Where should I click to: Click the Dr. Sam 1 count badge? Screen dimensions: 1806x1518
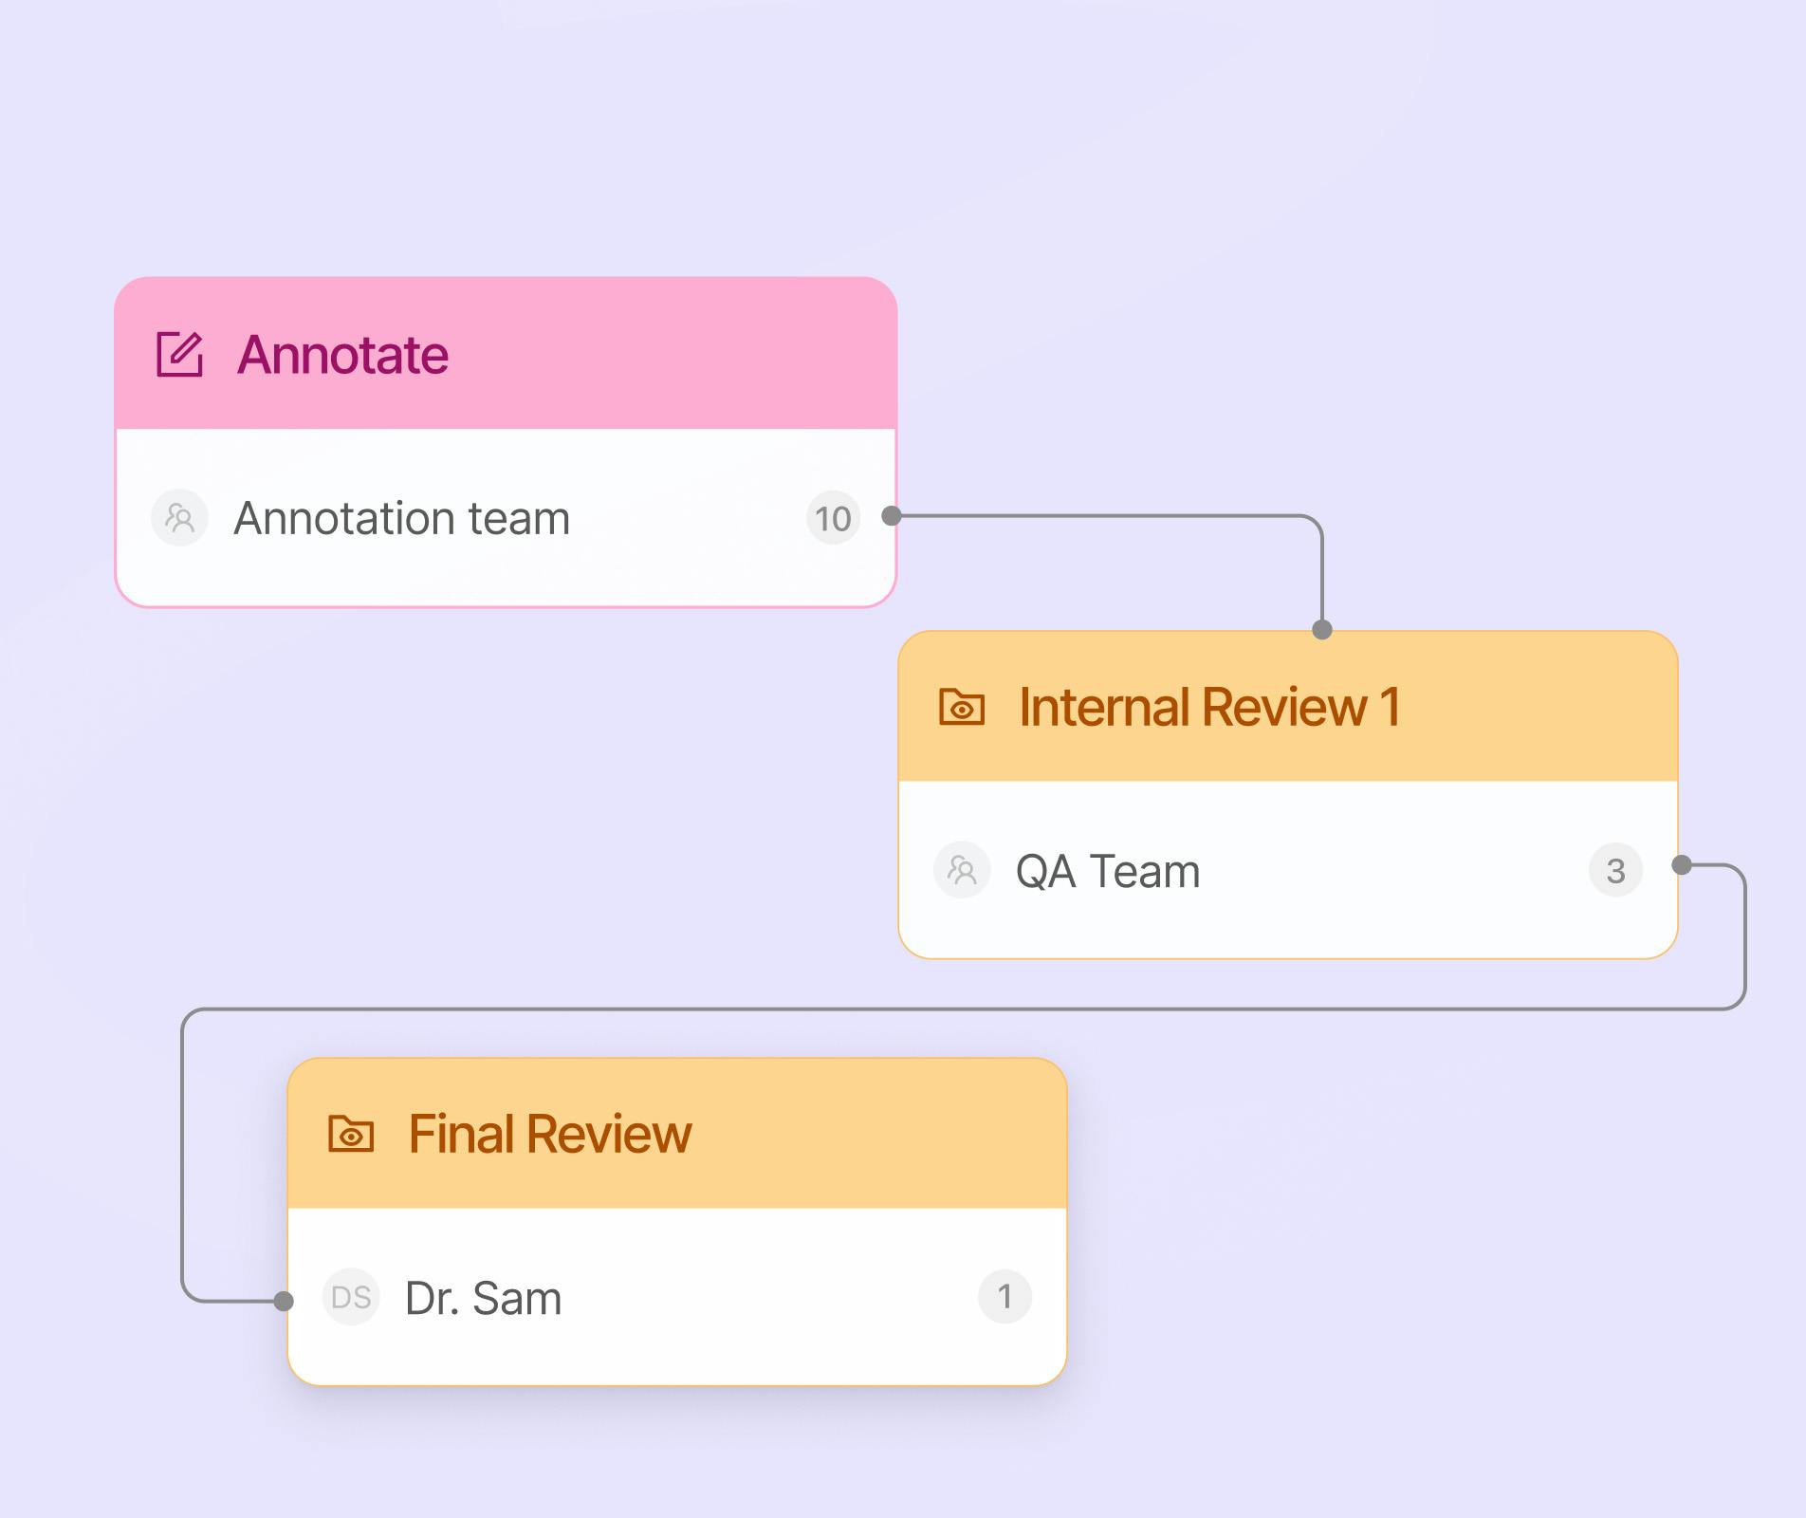tap(1004, 1297)
